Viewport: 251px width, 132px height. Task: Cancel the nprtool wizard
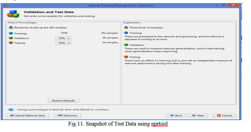224,115
